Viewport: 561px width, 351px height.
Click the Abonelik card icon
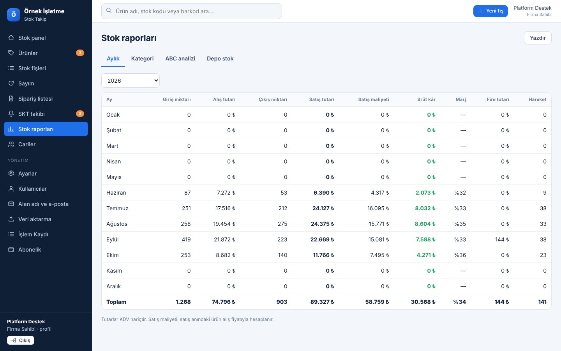point(11,250)
